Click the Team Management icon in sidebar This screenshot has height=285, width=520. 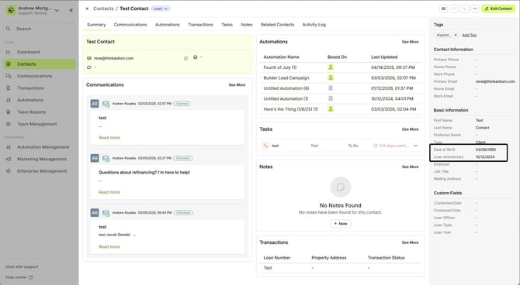click(x=9, y=124)
